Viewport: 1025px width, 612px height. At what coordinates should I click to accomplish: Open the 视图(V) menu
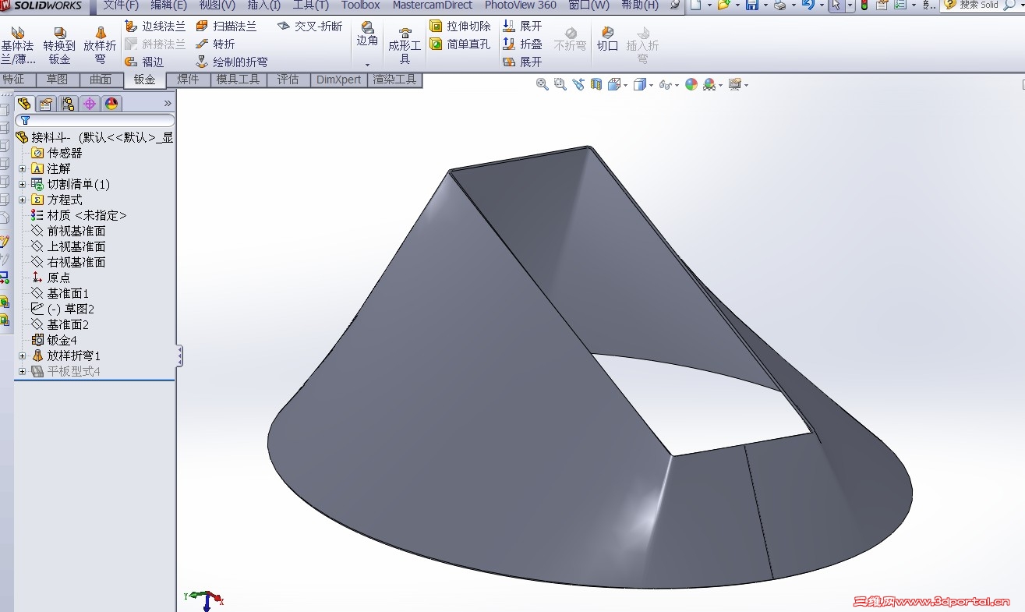tap(217, 5)
